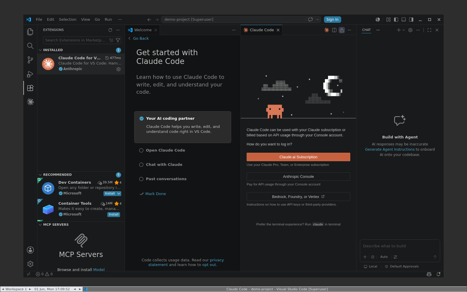The image size is (467, 292).
Task: Open chat tools configuration icon
Action: click(x=395, y=257)
